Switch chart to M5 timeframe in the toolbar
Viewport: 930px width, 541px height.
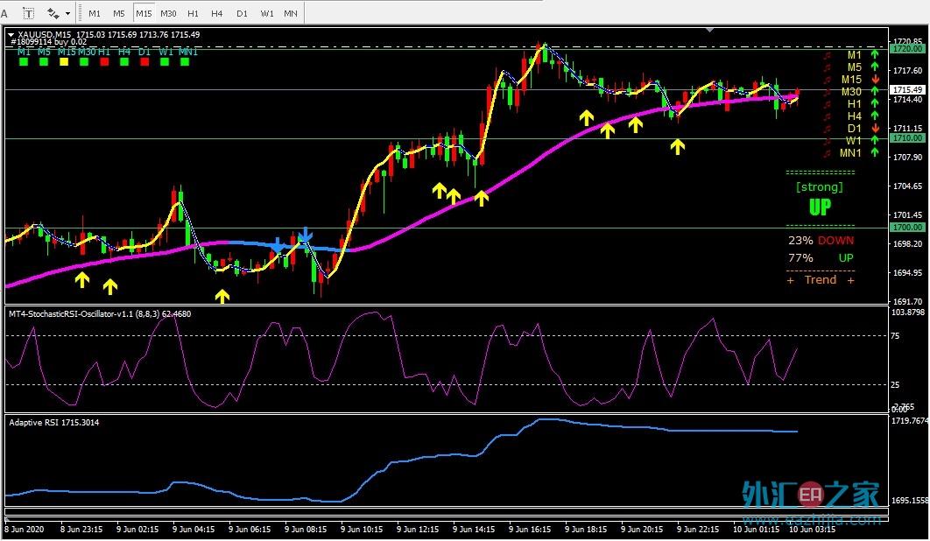coord(118,13)
